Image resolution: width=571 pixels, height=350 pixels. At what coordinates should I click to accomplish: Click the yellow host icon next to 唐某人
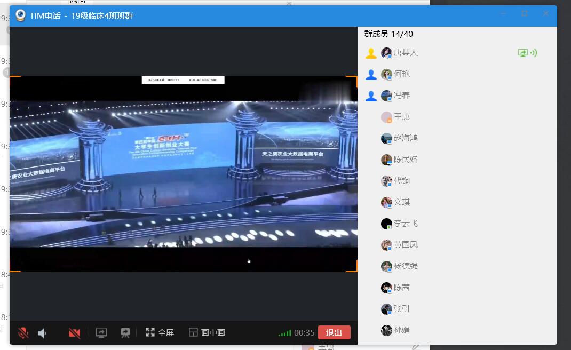click(371, 53)
